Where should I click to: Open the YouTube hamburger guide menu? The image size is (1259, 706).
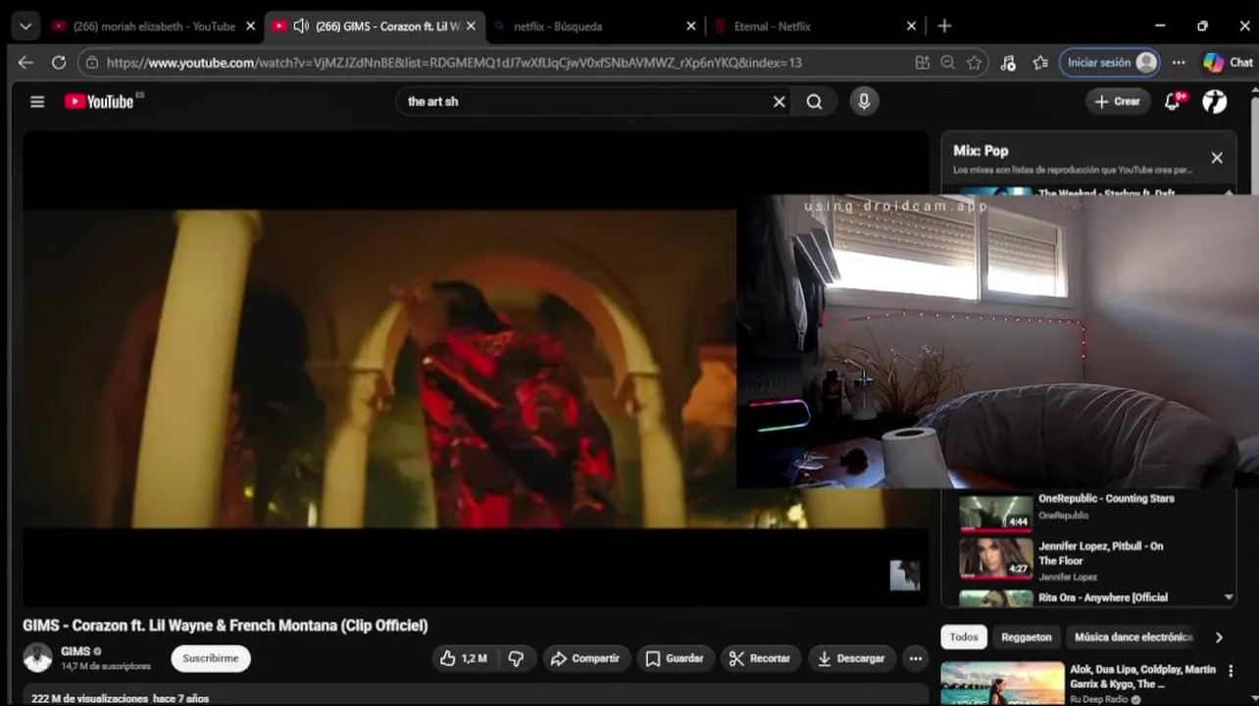click(37, 101)
